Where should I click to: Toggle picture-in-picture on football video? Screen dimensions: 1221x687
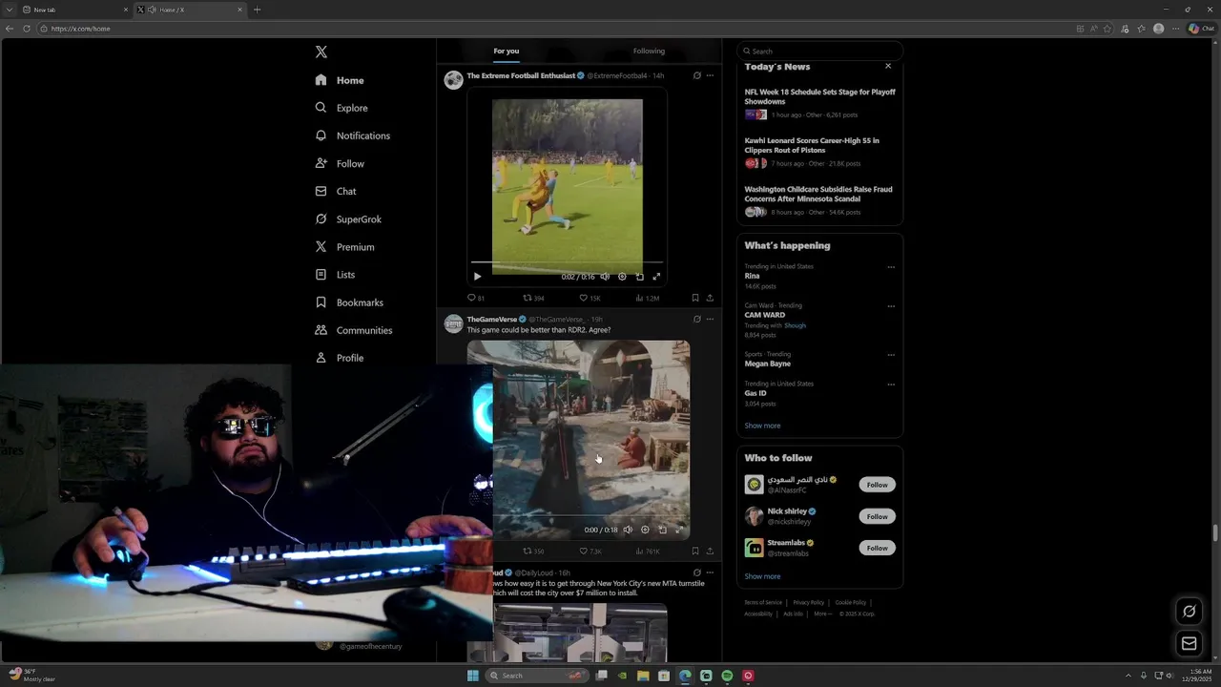point(639,277)
